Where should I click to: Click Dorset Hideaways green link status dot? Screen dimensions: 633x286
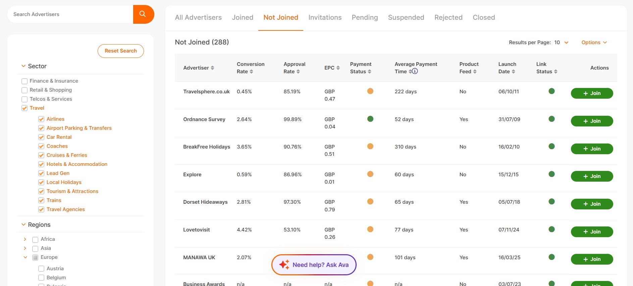(551, 201)
